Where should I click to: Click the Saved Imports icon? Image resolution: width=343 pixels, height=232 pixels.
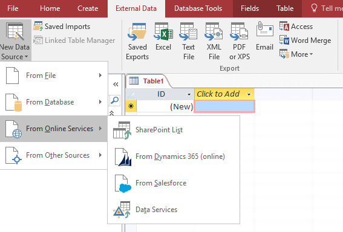pyautogui.click(x=38, y=27)
